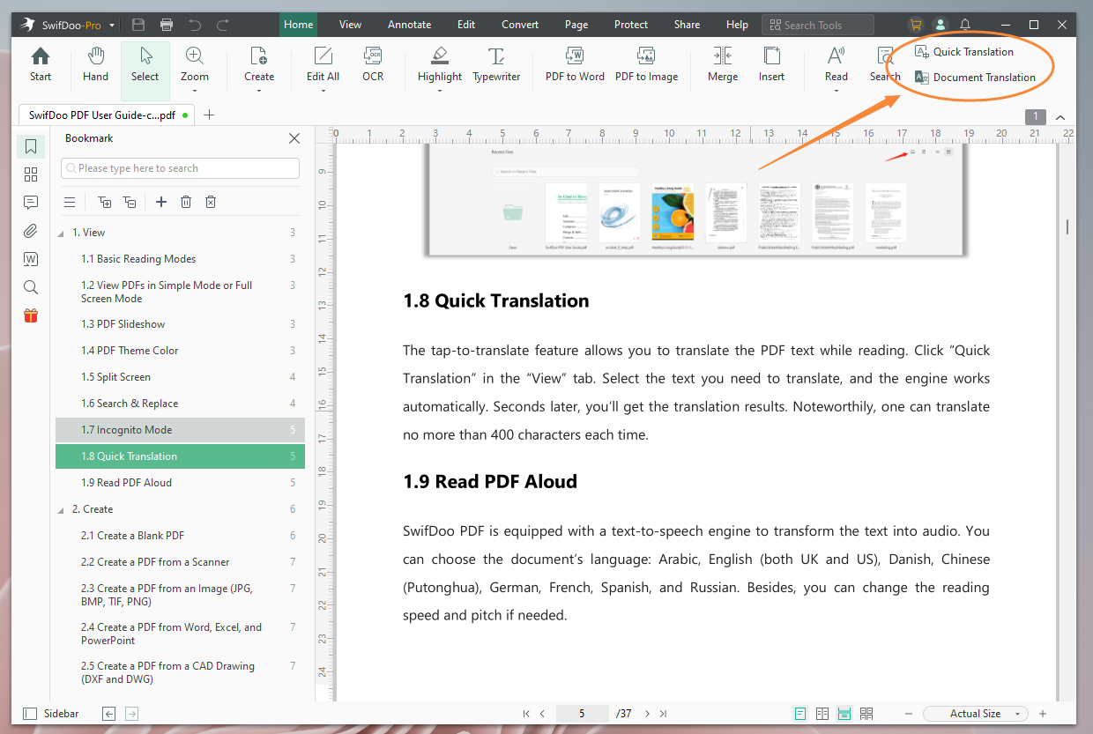Open the Thumbnails panel in the sidebar

31,174
